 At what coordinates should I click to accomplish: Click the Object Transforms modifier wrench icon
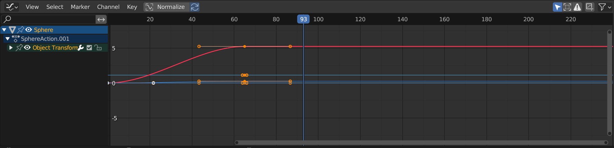click(x=81, y=48)
